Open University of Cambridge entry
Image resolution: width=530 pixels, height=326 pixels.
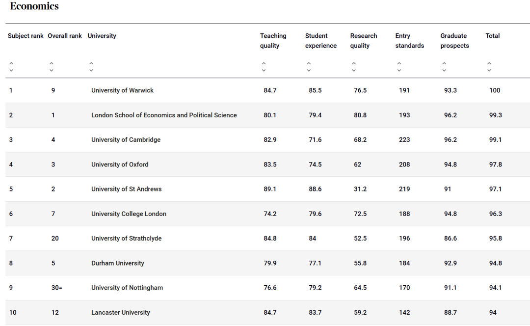[x=126, y=139]
